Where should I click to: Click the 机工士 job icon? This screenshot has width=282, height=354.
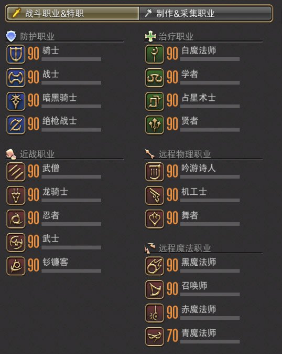click(x=155, y=195)
